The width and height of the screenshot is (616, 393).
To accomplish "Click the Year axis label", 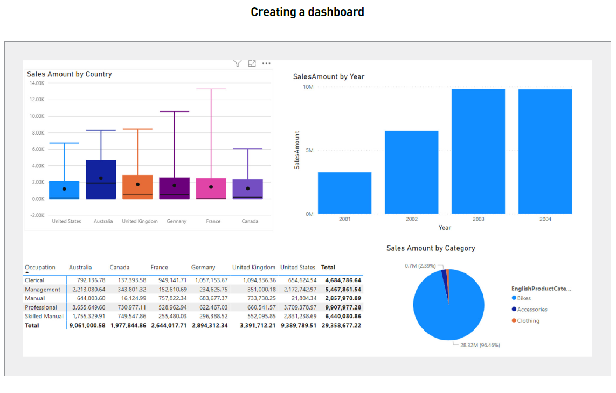I will pyautogui.click(x=445, y=228).
